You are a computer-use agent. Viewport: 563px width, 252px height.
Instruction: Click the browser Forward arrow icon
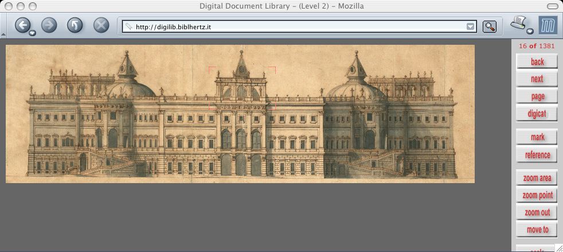(49, 25)
